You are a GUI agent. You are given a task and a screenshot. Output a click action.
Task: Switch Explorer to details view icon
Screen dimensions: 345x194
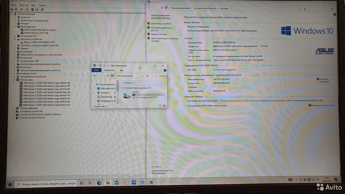[x=161, y=106]
